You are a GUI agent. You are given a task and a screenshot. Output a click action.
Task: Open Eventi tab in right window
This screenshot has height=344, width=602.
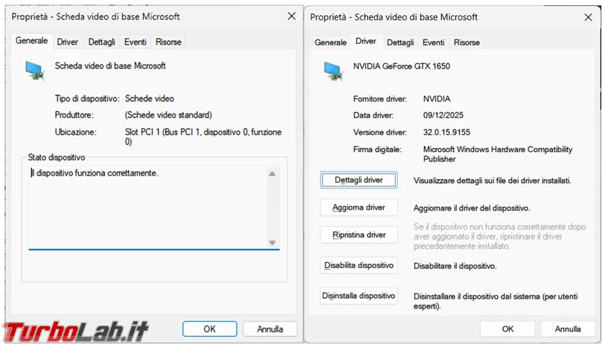pos(433,42)
